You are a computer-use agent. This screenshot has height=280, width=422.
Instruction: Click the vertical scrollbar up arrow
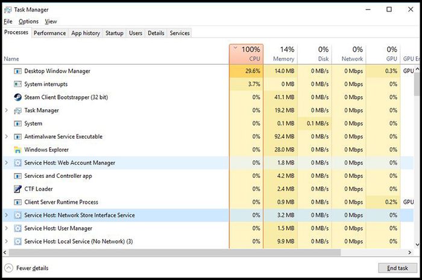pyautogui.click(x=417, y=69)
